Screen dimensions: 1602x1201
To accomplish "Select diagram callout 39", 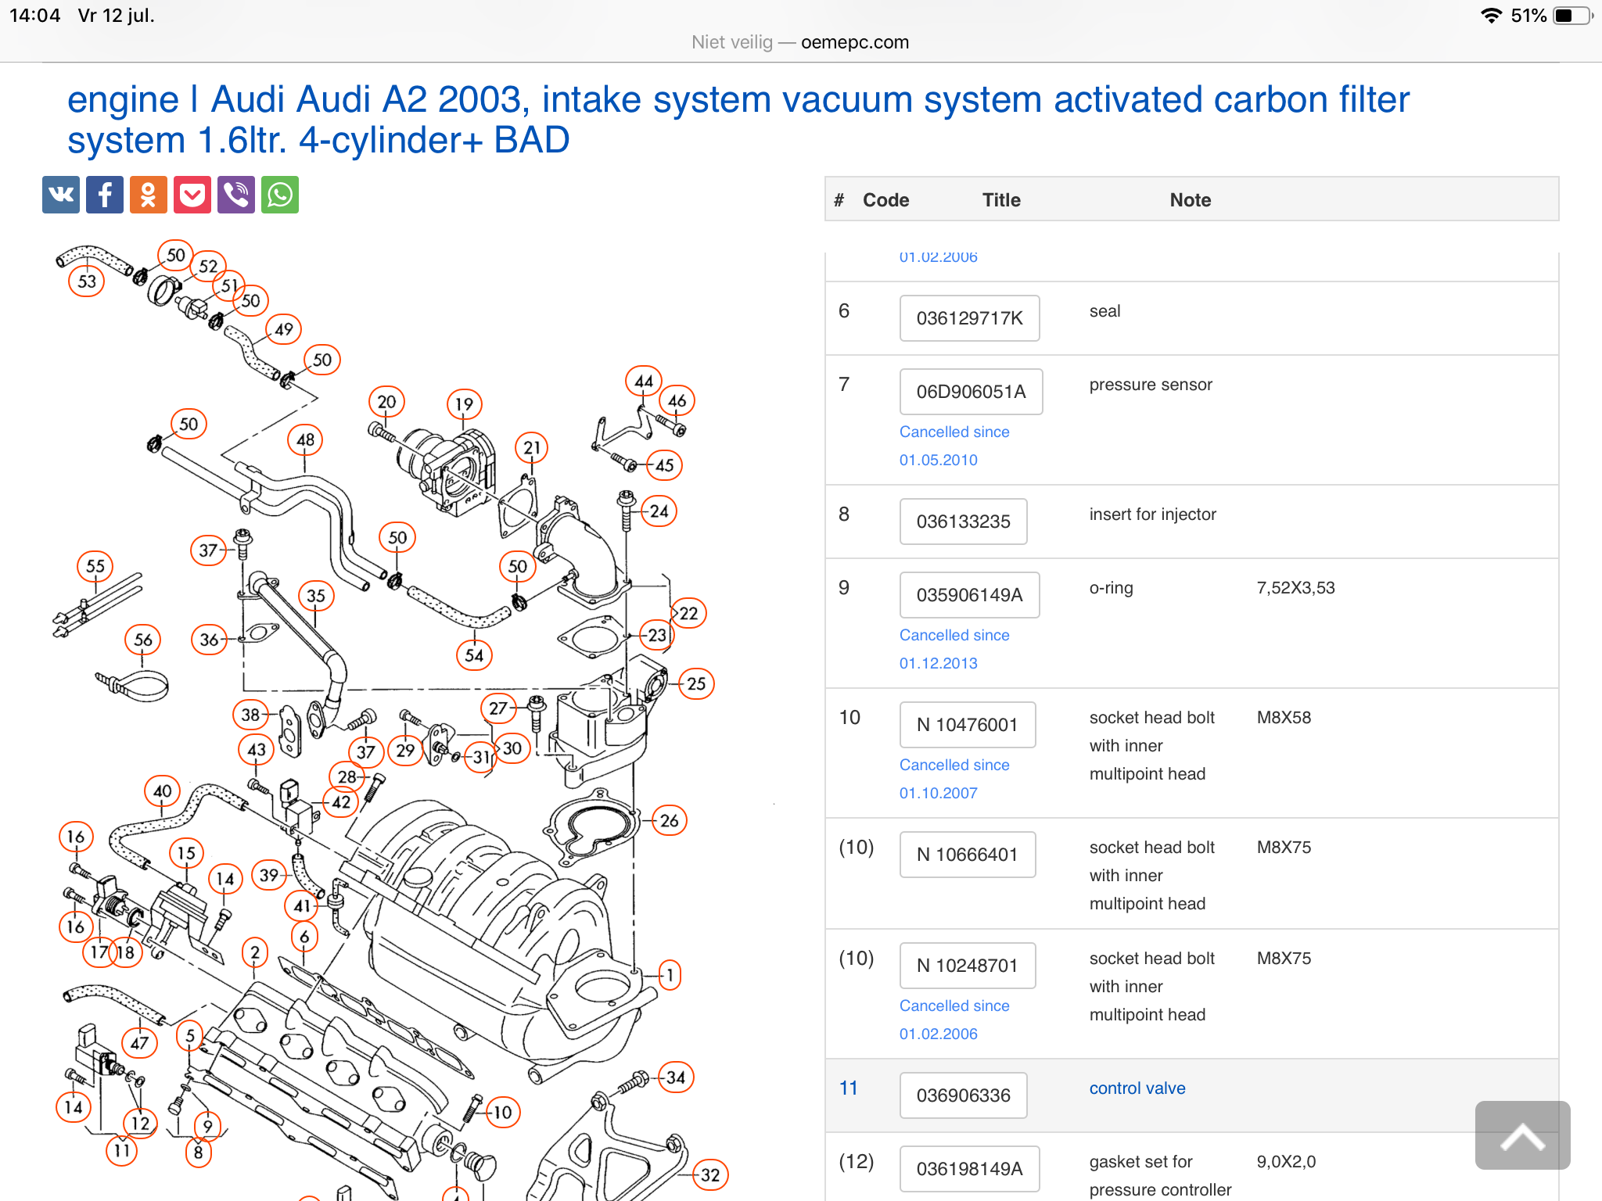I will [269, 875].
